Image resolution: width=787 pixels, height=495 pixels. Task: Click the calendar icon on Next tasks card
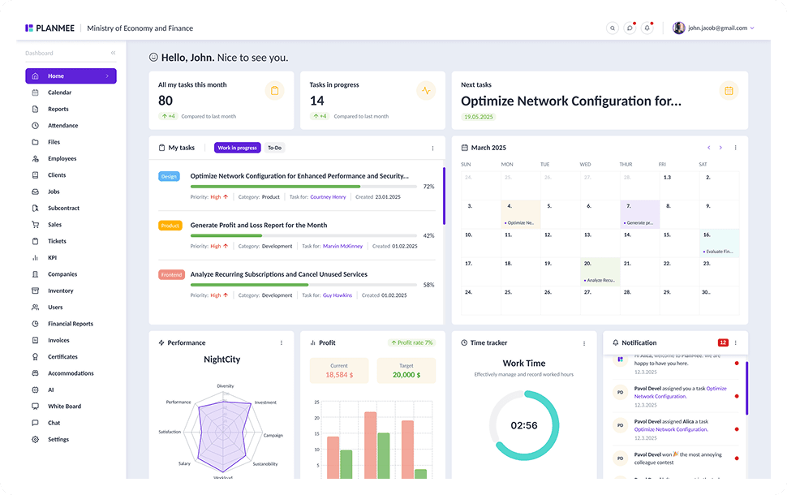coord(729,91)
